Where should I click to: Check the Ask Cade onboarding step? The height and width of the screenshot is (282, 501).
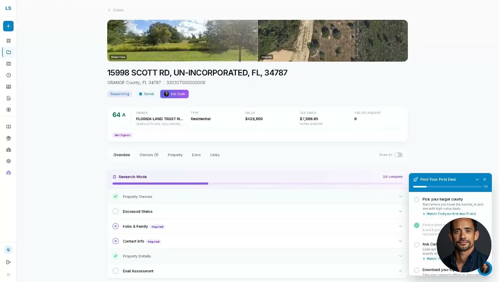pos(417,245)
